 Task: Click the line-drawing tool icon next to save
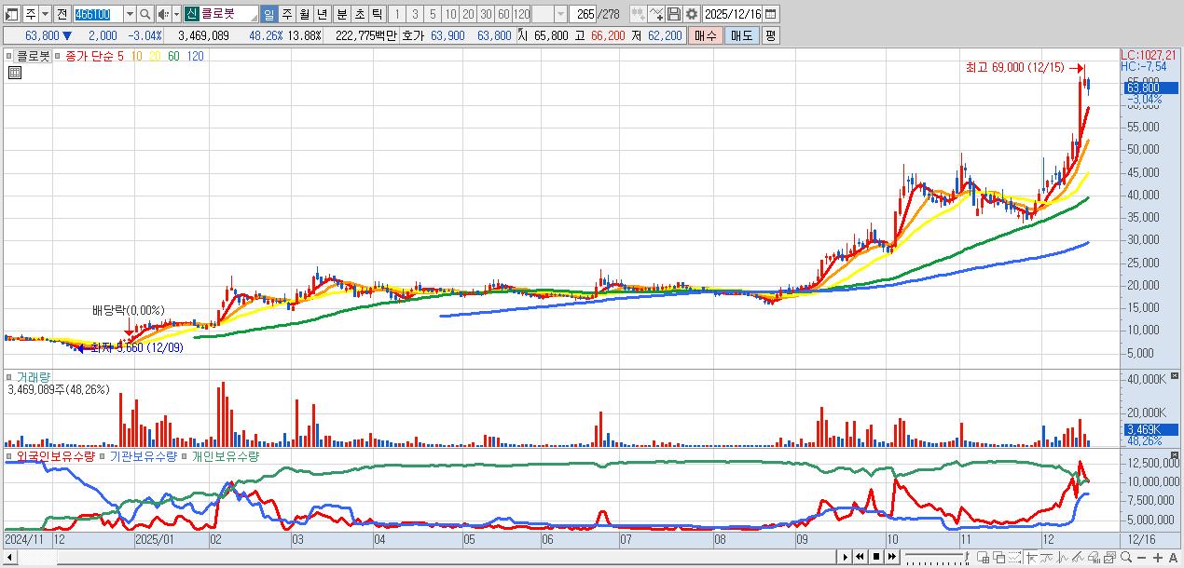click(x=656, y=14)
